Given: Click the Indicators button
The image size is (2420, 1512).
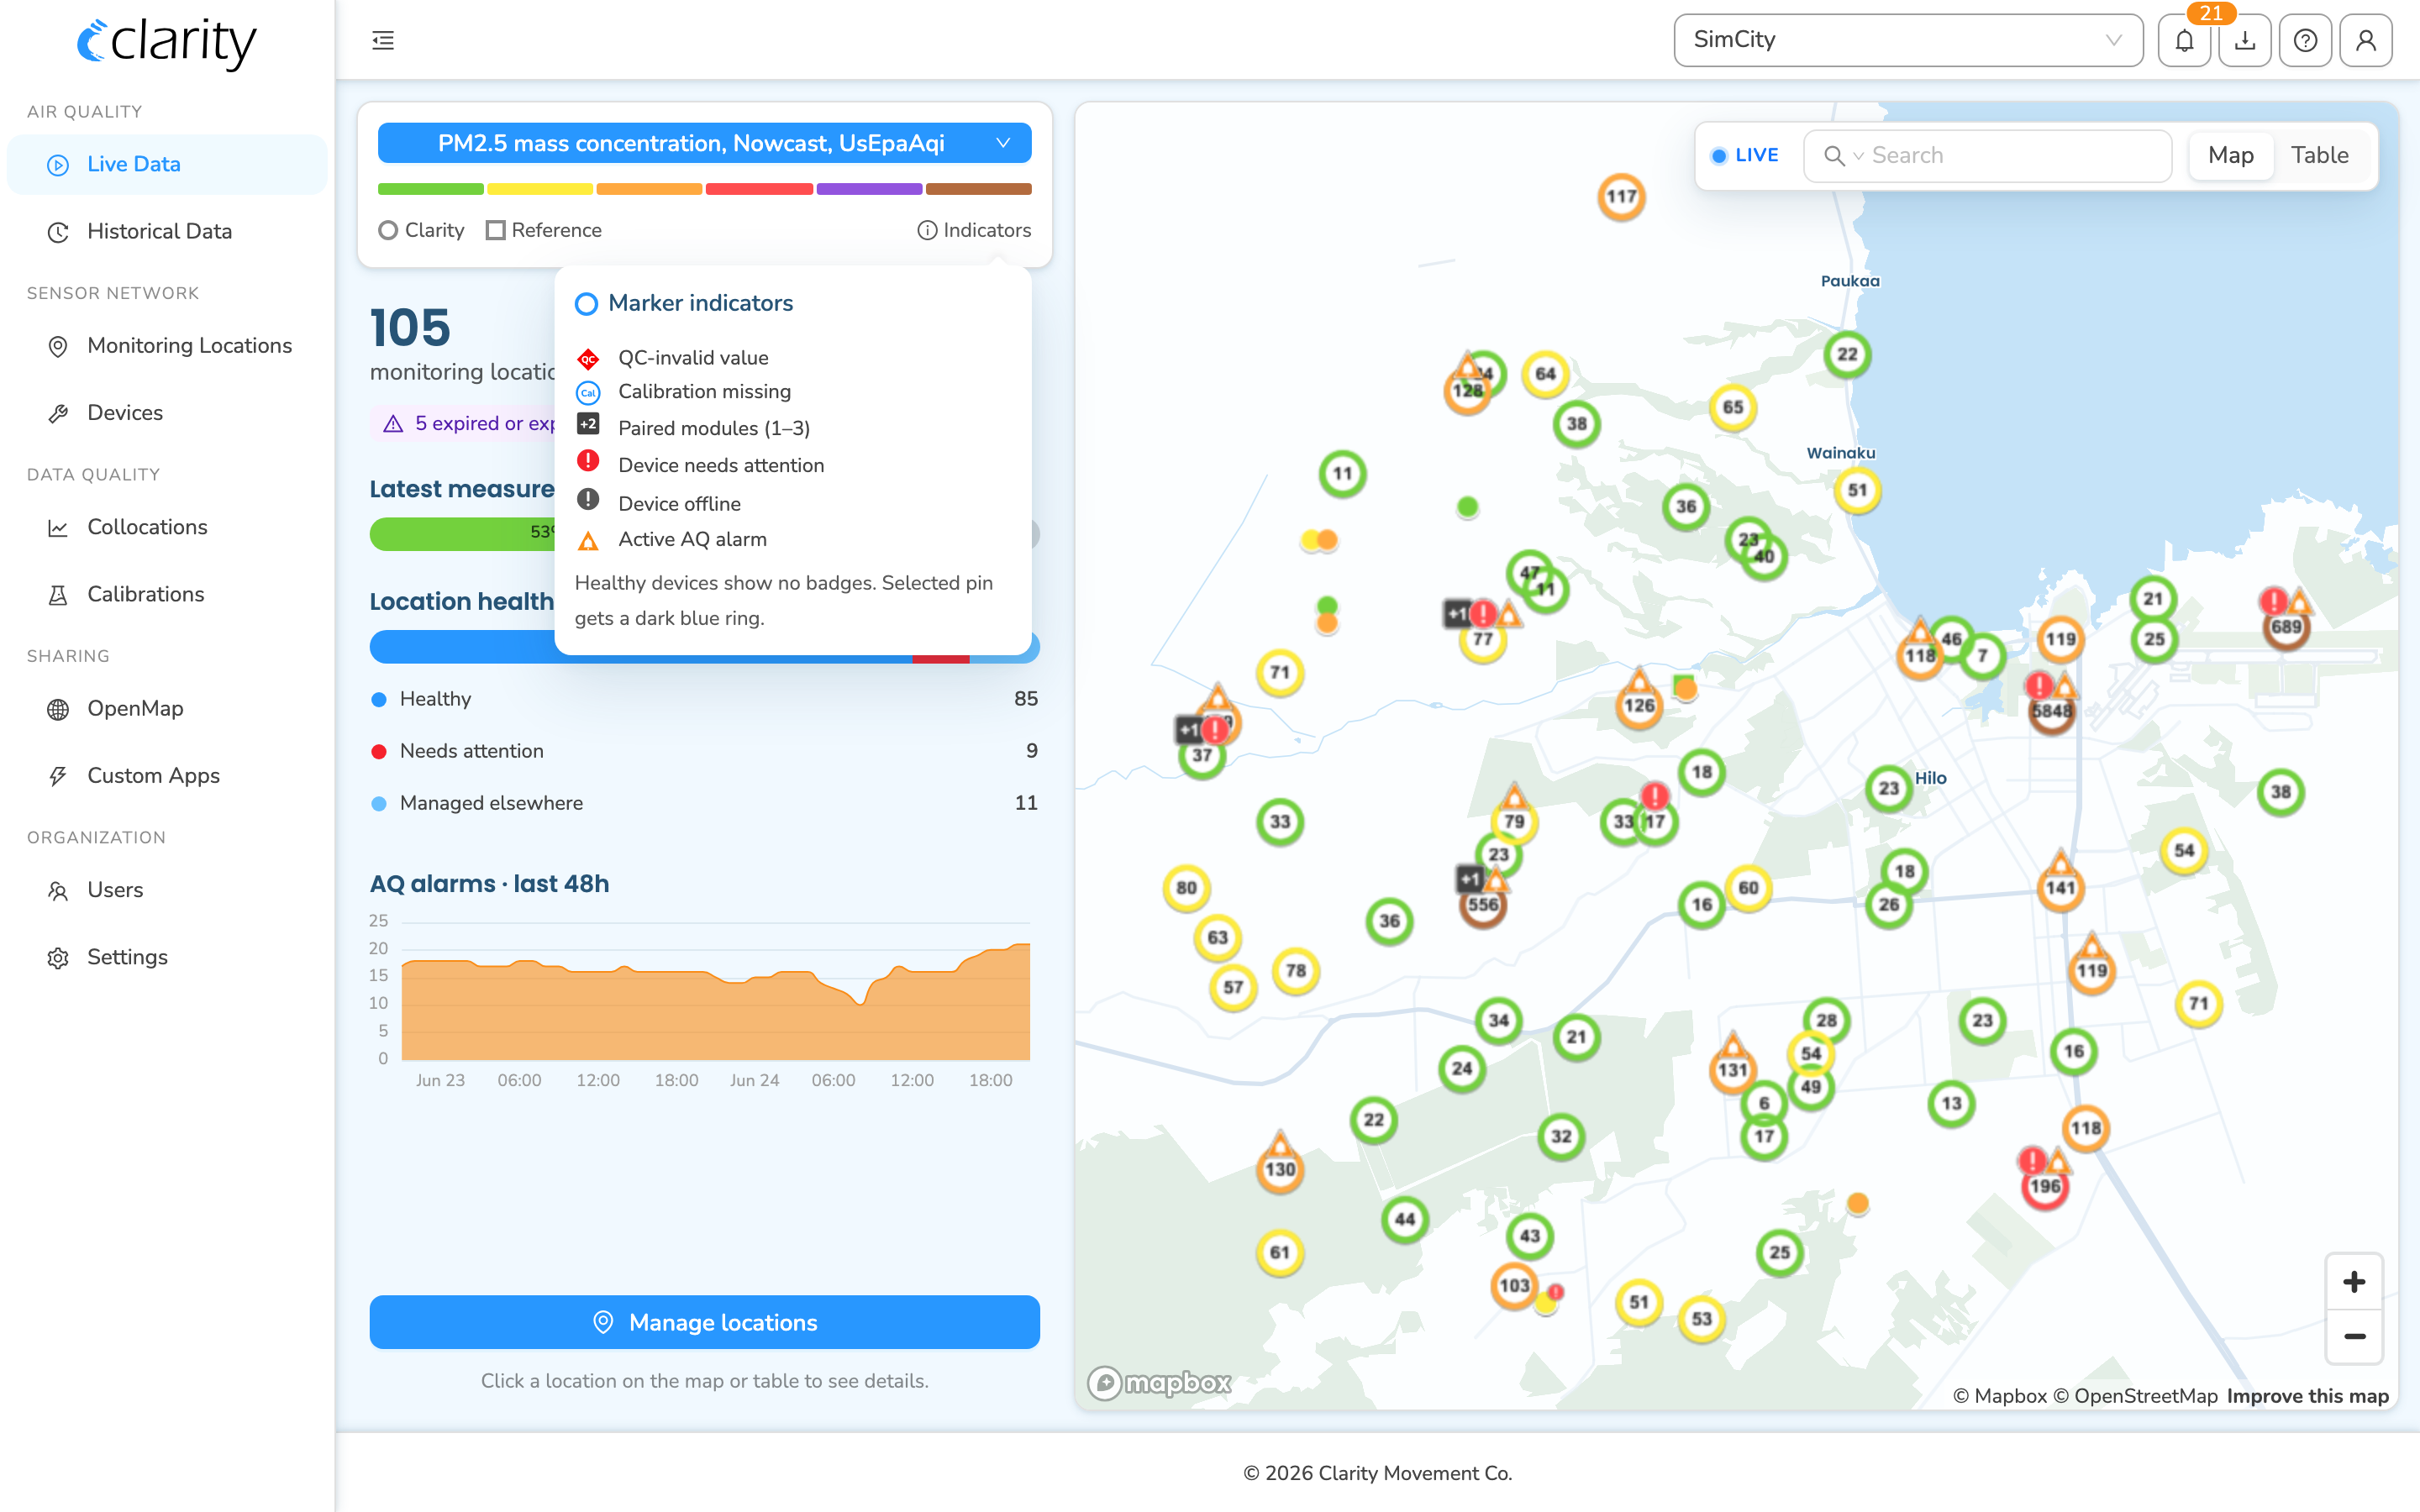Looking at the screenshot, I should click(974, 231).
